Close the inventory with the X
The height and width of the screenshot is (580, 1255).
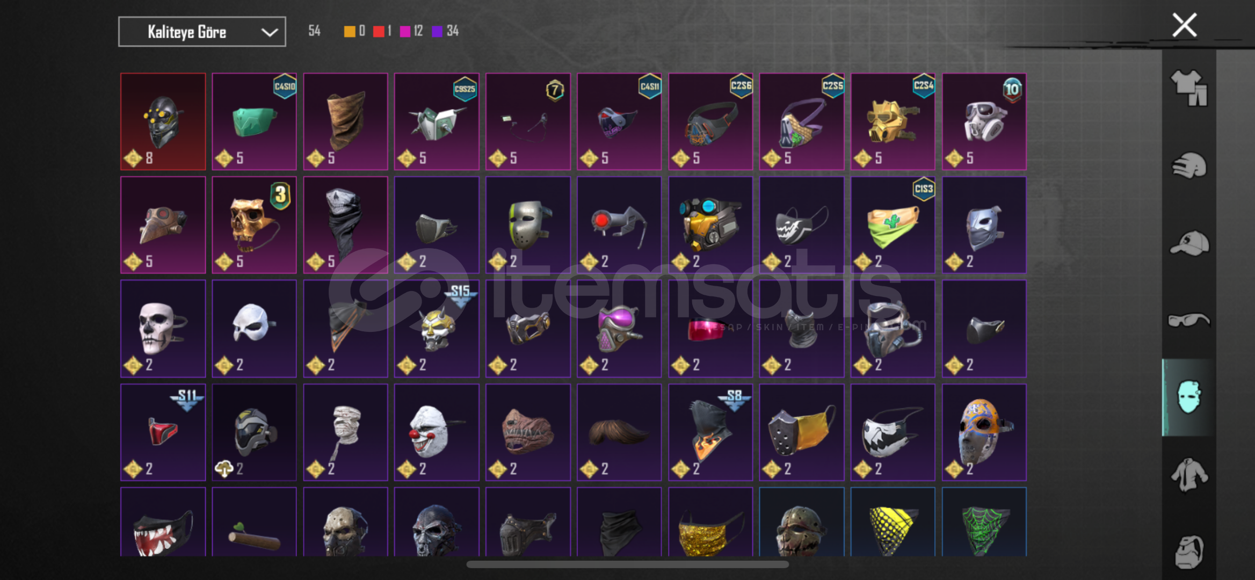1184,25
